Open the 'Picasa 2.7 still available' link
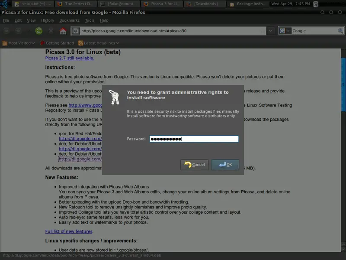 pyautogui.click(x=70, y=58)
